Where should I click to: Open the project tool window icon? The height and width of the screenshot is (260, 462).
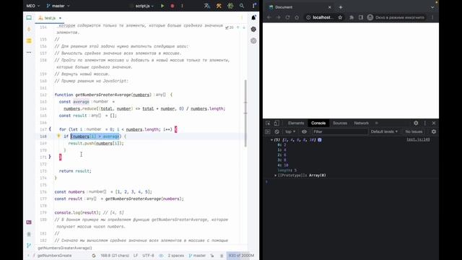click(x=29, y=17)
